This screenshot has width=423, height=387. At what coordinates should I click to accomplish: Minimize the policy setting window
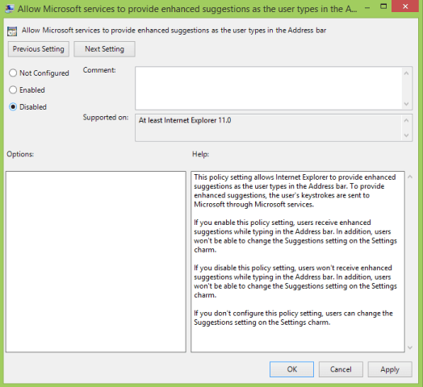tap(367, 6)
